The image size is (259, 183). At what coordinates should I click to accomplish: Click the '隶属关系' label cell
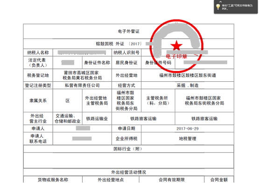click(x=38, y=101)
